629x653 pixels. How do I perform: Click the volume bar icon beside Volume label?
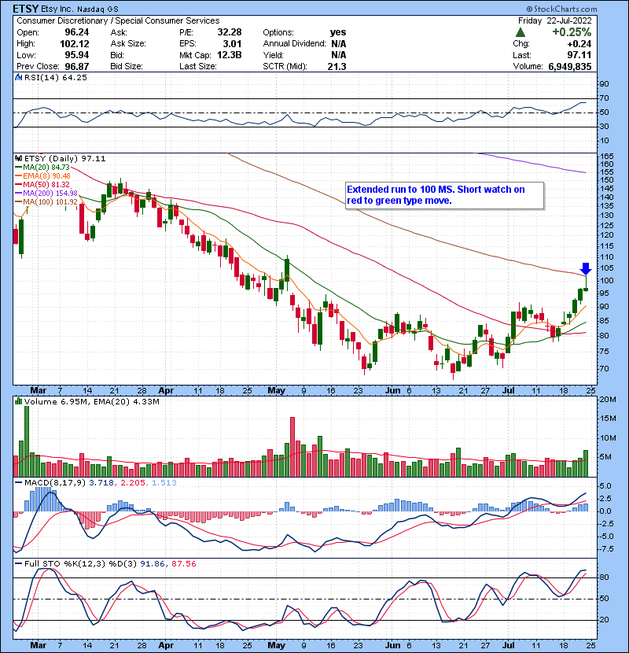[x=18, y=401]
